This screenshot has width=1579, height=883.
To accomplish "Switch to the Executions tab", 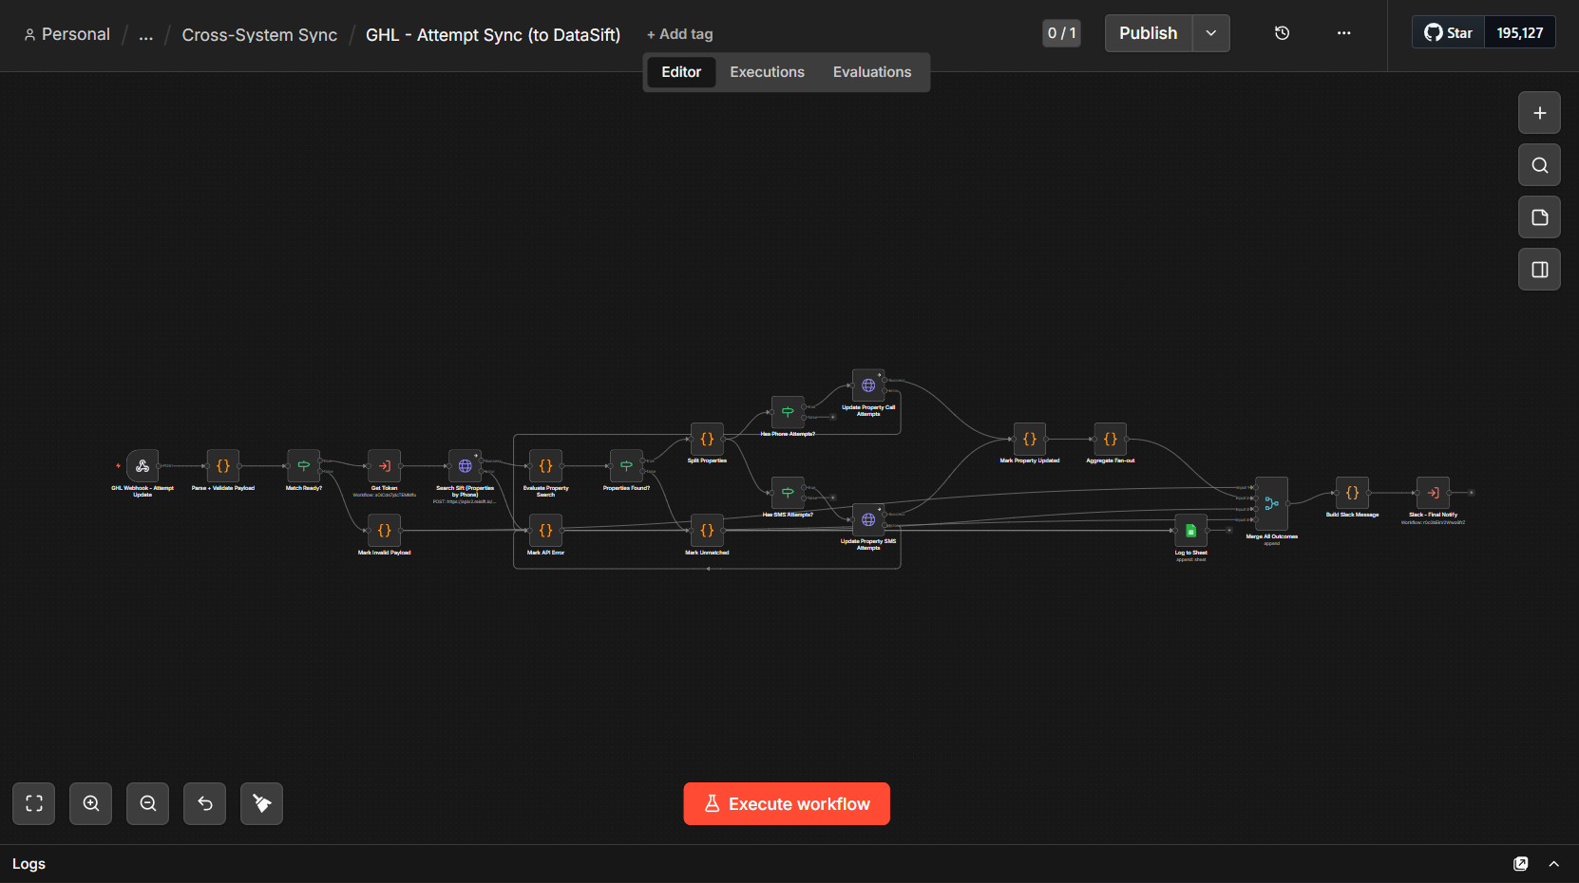I will 767,72.
